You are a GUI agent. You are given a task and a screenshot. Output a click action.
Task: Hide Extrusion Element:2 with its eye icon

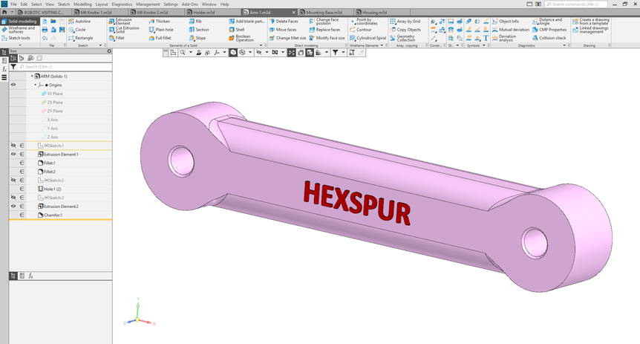point(13,207)
